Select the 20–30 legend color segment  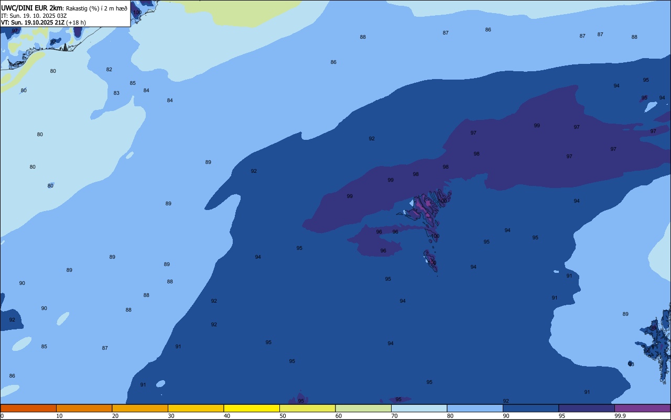click(x=140, y=408)
